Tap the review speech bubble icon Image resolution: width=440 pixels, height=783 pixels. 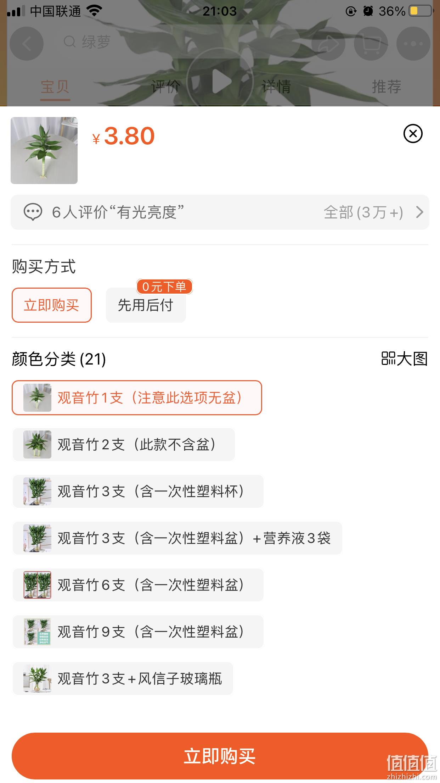tap(33, 212)
